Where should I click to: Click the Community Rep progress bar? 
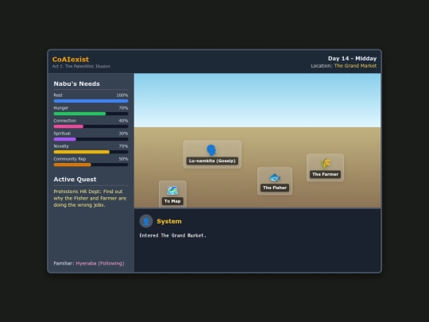click(x=91, y=165)
